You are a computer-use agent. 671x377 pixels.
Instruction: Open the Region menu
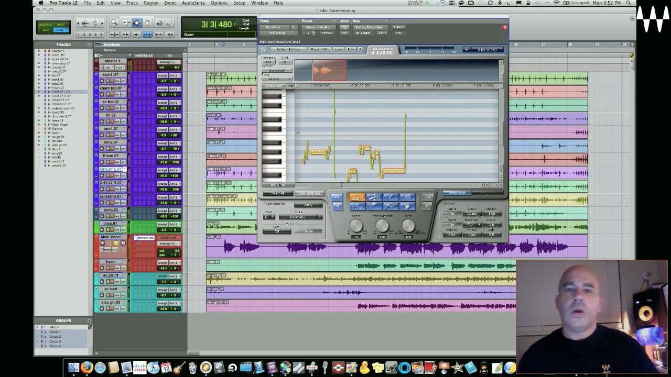point(151,3)
